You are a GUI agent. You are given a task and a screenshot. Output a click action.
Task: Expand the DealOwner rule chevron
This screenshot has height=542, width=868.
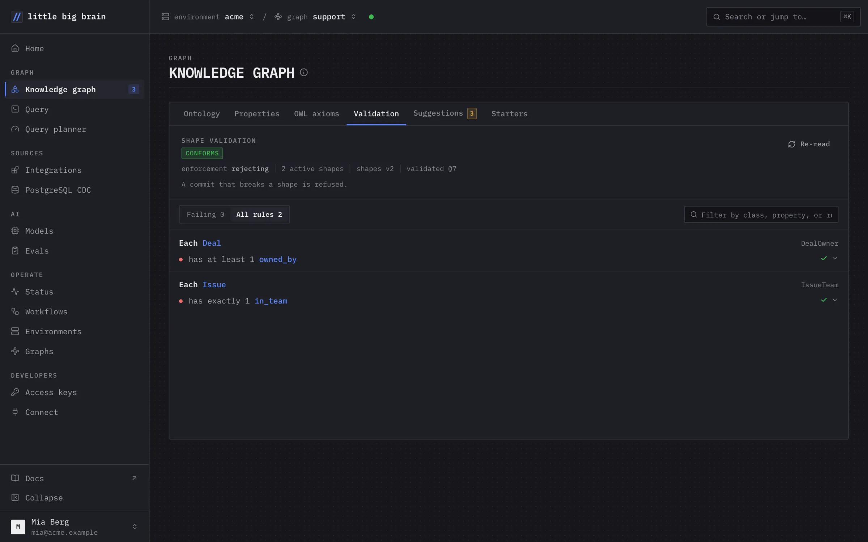coord(835,258)
